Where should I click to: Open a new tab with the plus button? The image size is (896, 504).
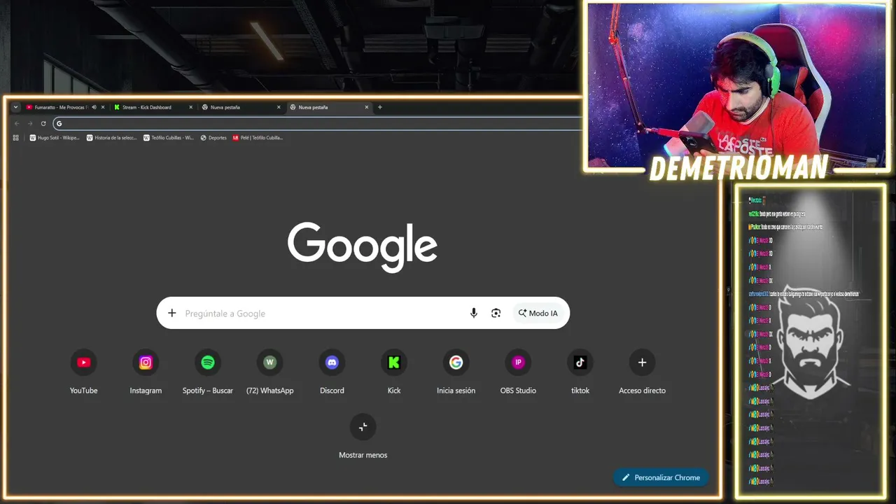click(380, 107)
